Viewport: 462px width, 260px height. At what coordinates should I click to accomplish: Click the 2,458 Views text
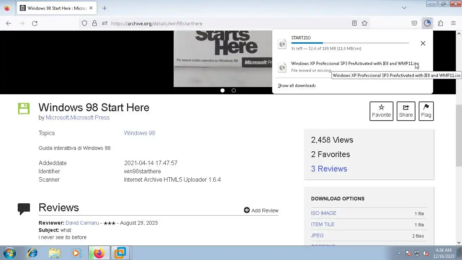(x=332, y=140)
